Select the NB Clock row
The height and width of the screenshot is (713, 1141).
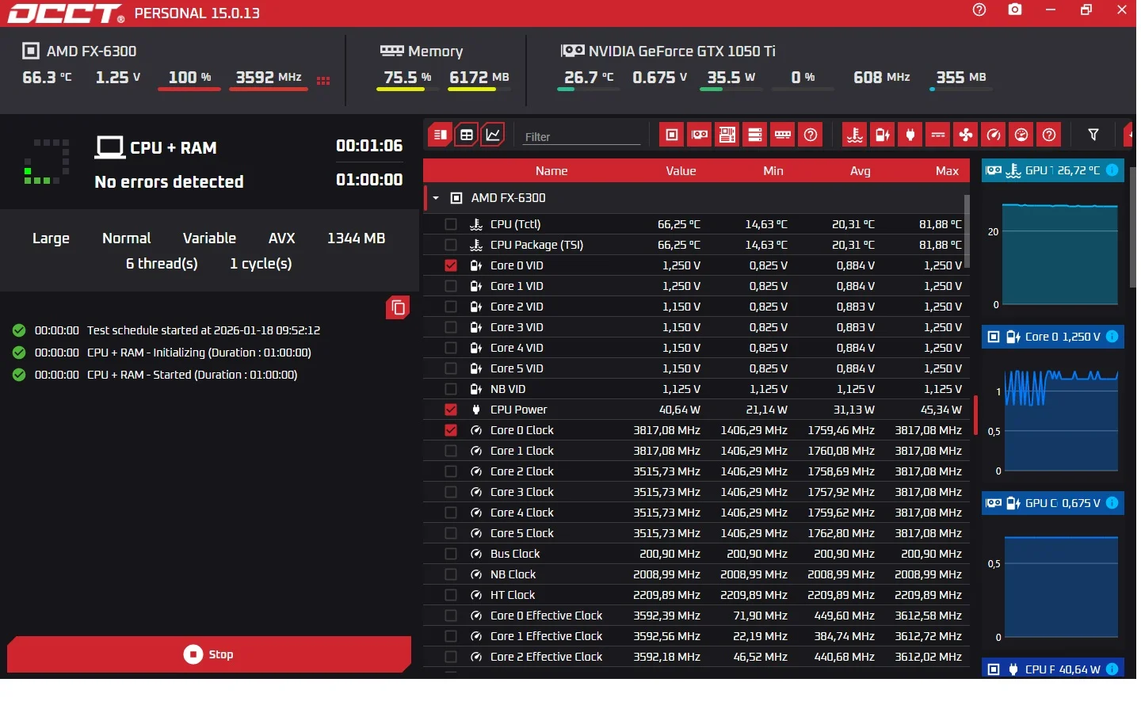[x=696, y=574]
